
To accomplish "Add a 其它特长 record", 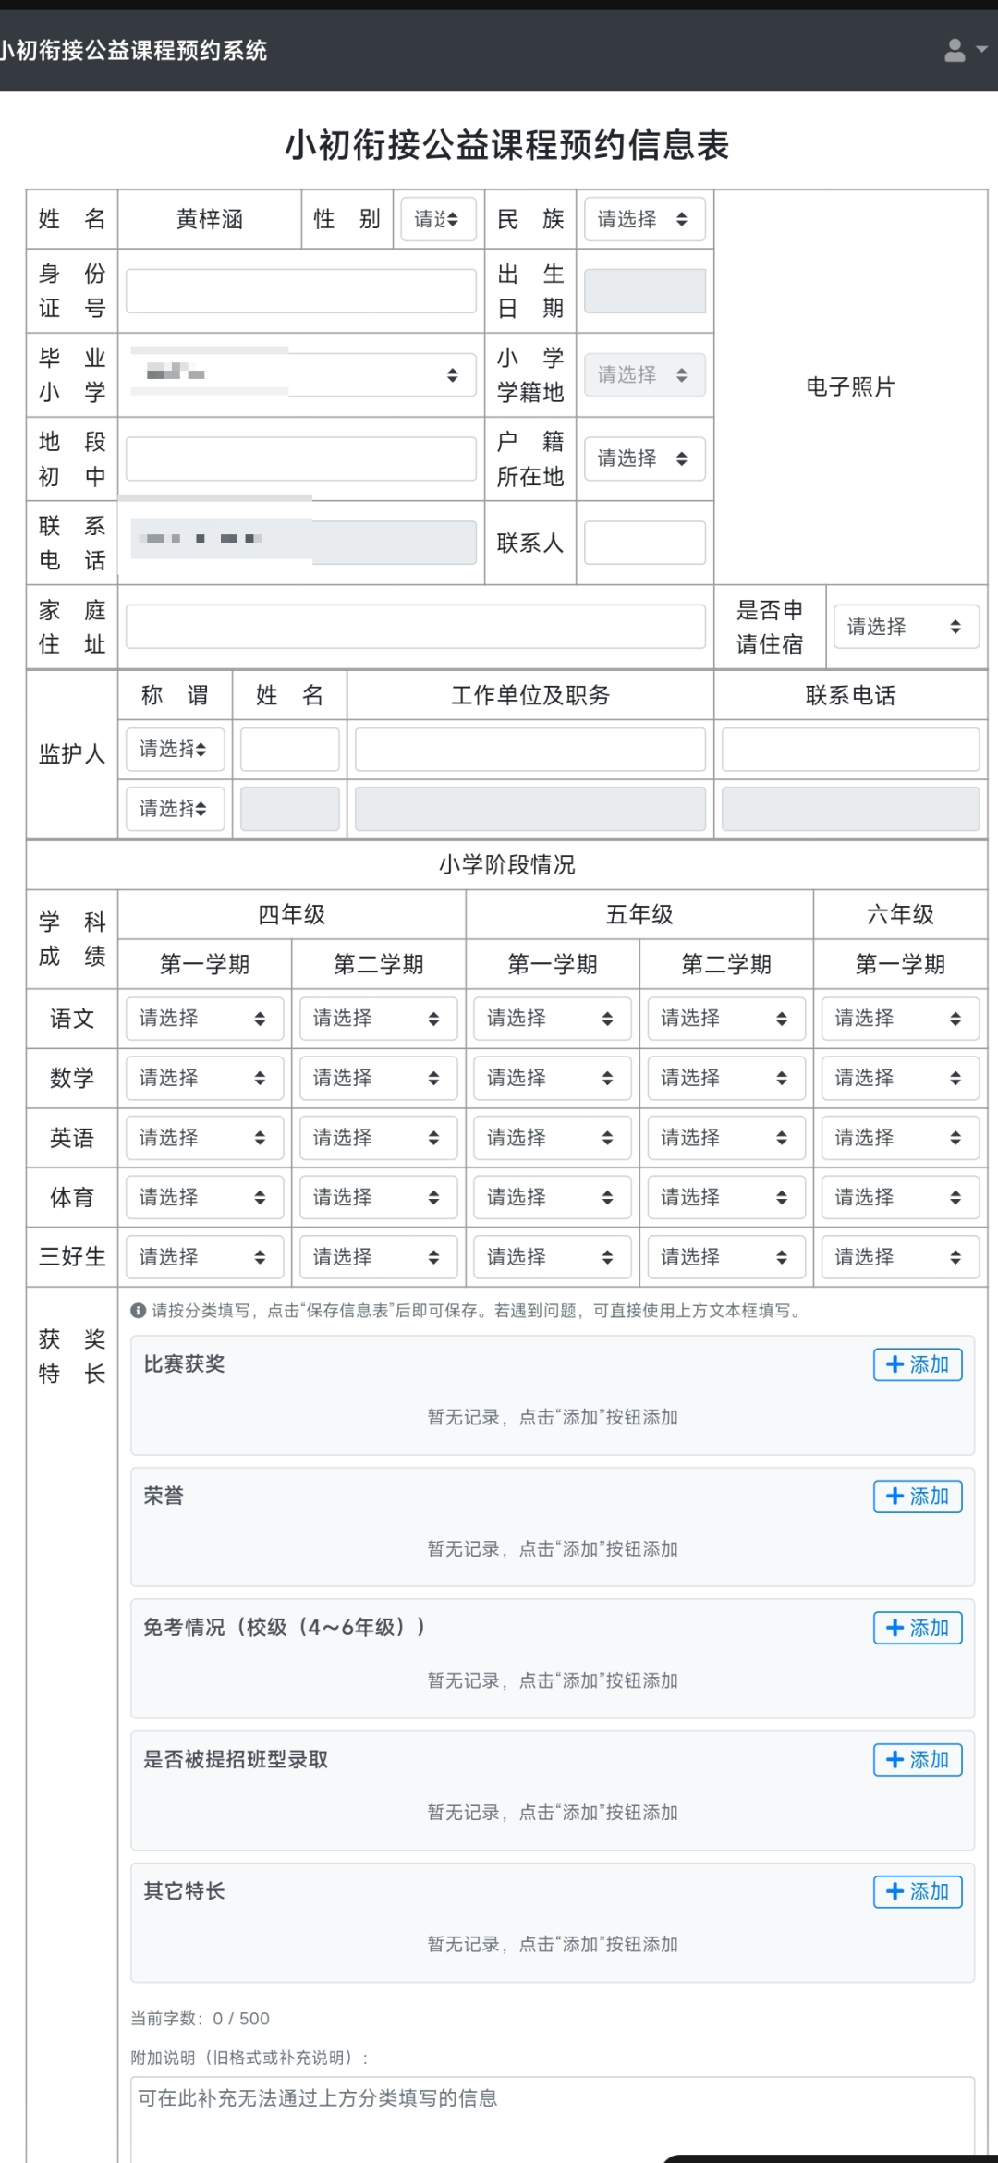I will pyautogui.click(x=917, y=1891).
